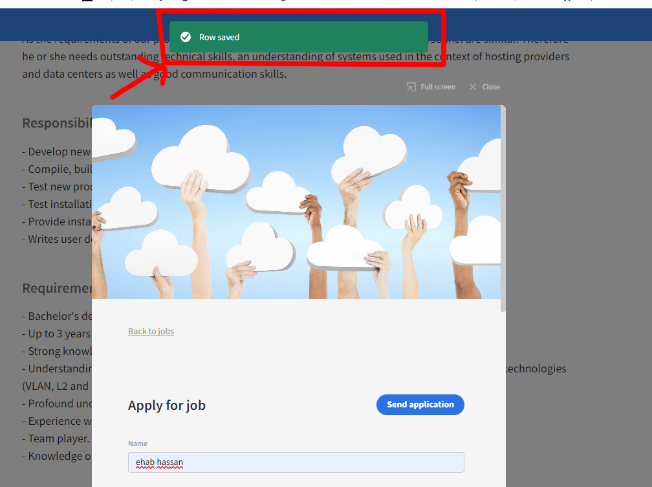Click the pop-out arrow beside Full screen label
The width and height of the screenshot is (652, 487).
point(410,86)
